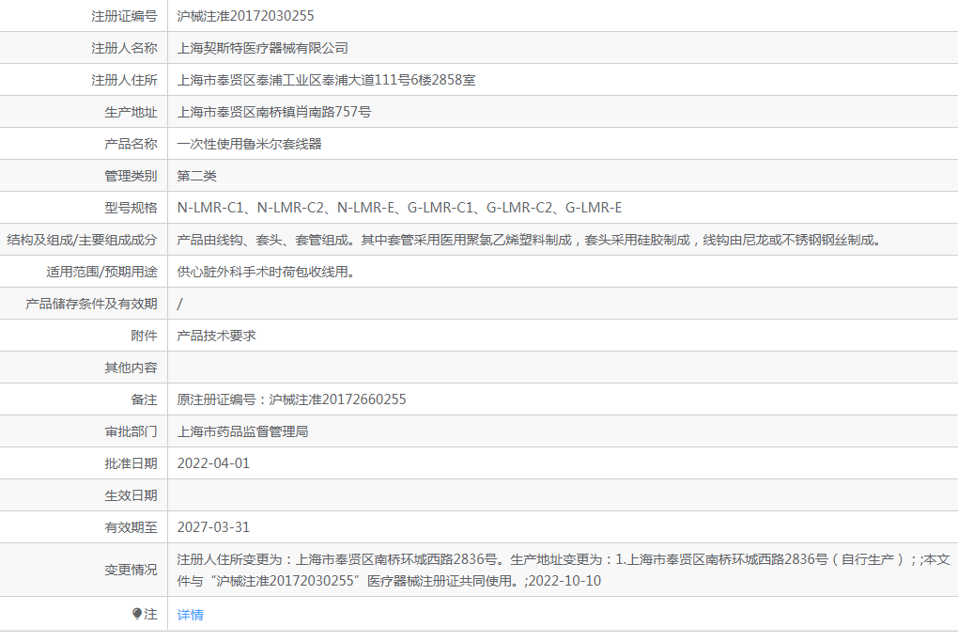Click the 注册人住所 field label

point(124,80)
